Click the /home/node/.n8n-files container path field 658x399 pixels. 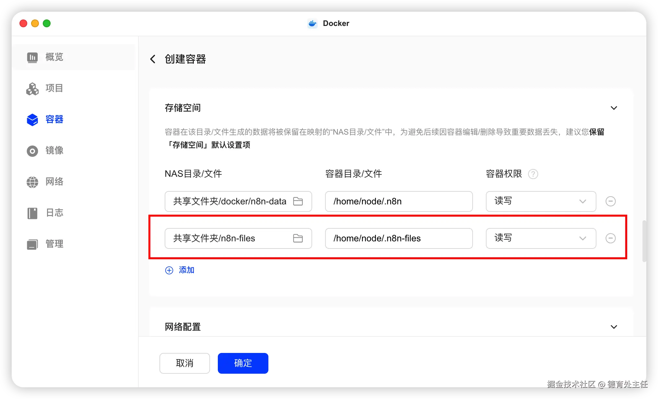click(398, 238)
